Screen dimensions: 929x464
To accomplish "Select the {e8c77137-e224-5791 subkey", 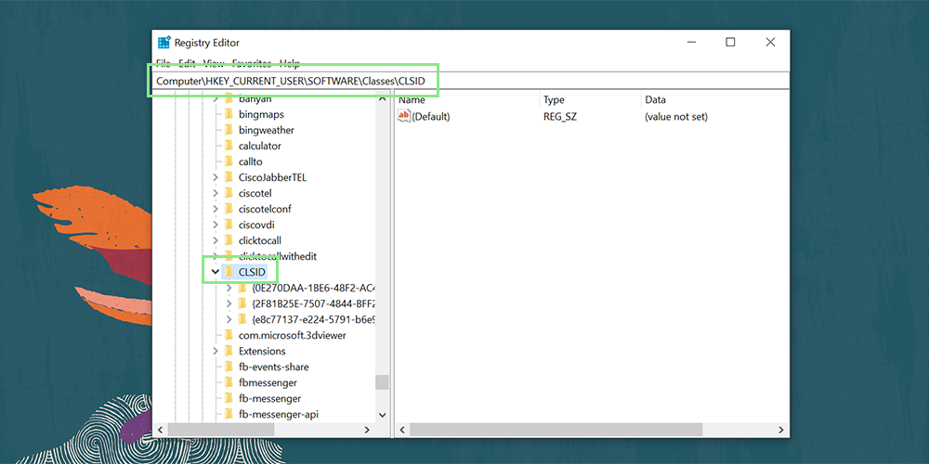I will (x=313, y=319).
